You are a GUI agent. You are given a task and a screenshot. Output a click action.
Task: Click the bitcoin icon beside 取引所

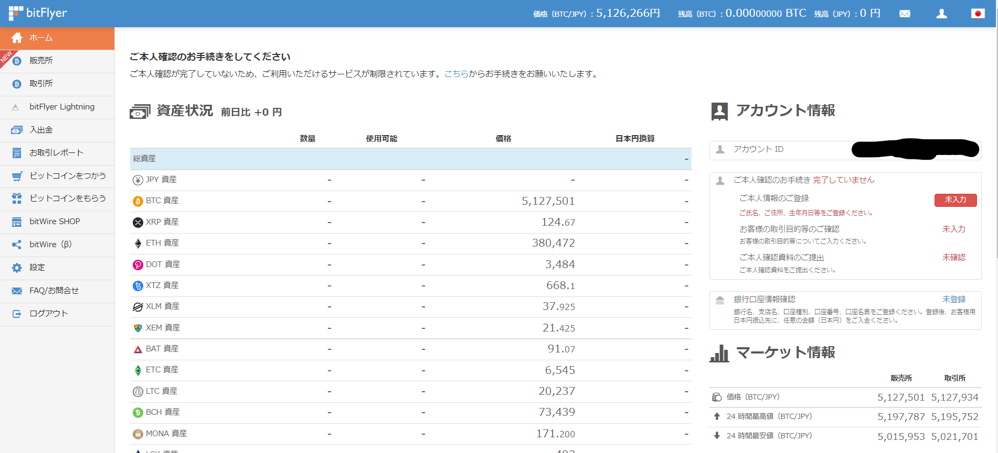pyautogui.click(x=17, y=84)
